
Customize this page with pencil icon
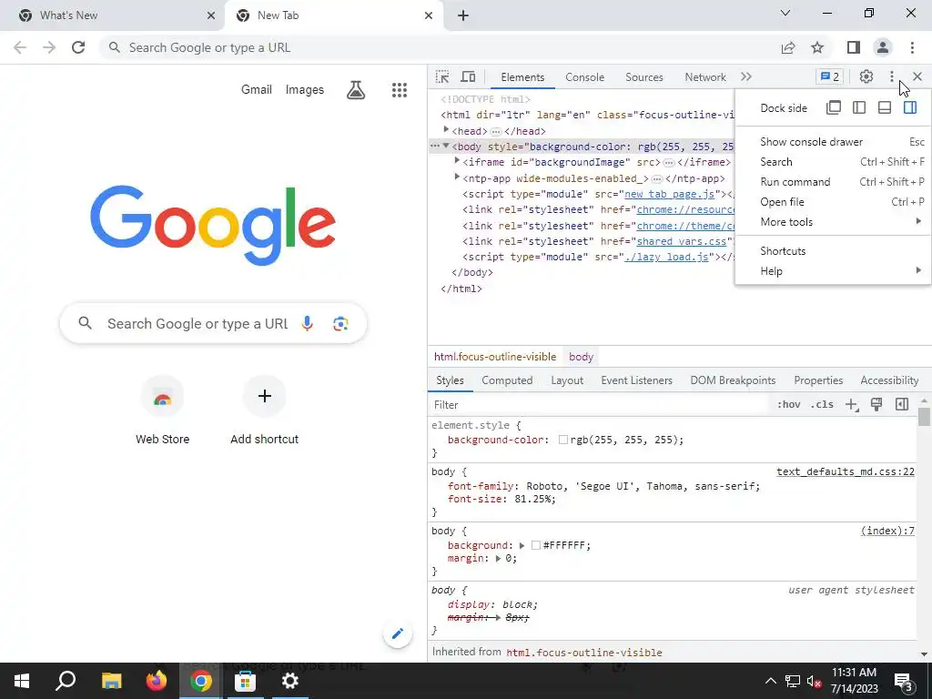point(398,633)
